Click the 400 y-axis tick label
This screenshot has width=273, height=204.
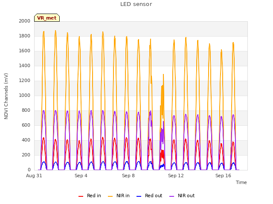pyautogui.click(x=26, y=140)
